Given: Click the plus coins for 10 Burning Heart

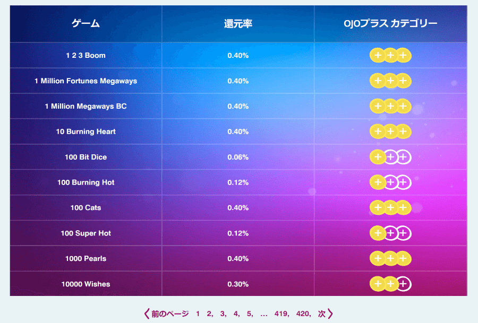Looking at the screenshot, I should [x=390, y=132].
